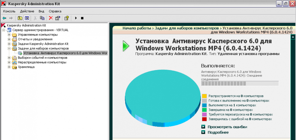
Task: Click the Forward arrow toolbar icon
Action: 11,18
